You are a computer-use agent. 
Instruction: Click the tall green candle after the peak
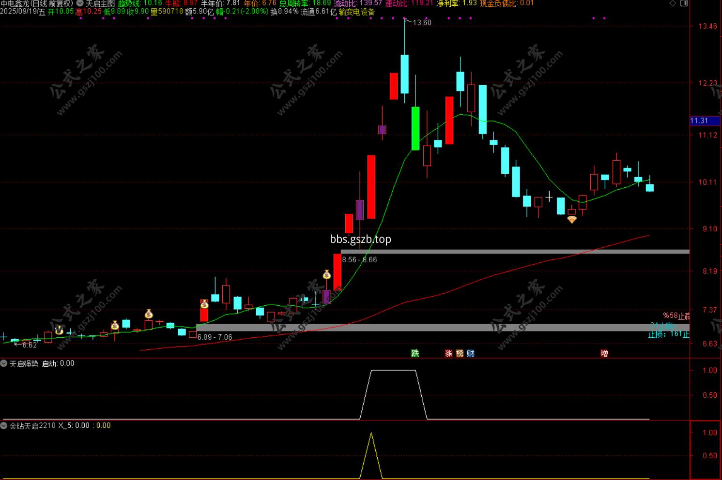[415, 128]
